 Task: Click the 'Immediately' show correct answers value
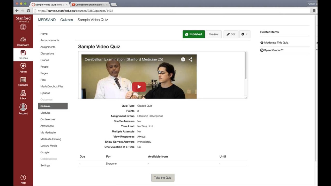(144, 142)
